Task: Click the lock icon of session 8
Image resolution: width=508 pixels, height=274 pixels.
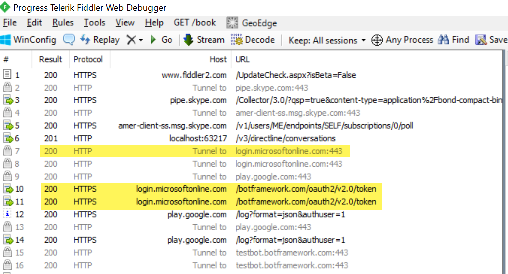Action: pyautogui.click(x=7, y=163)
